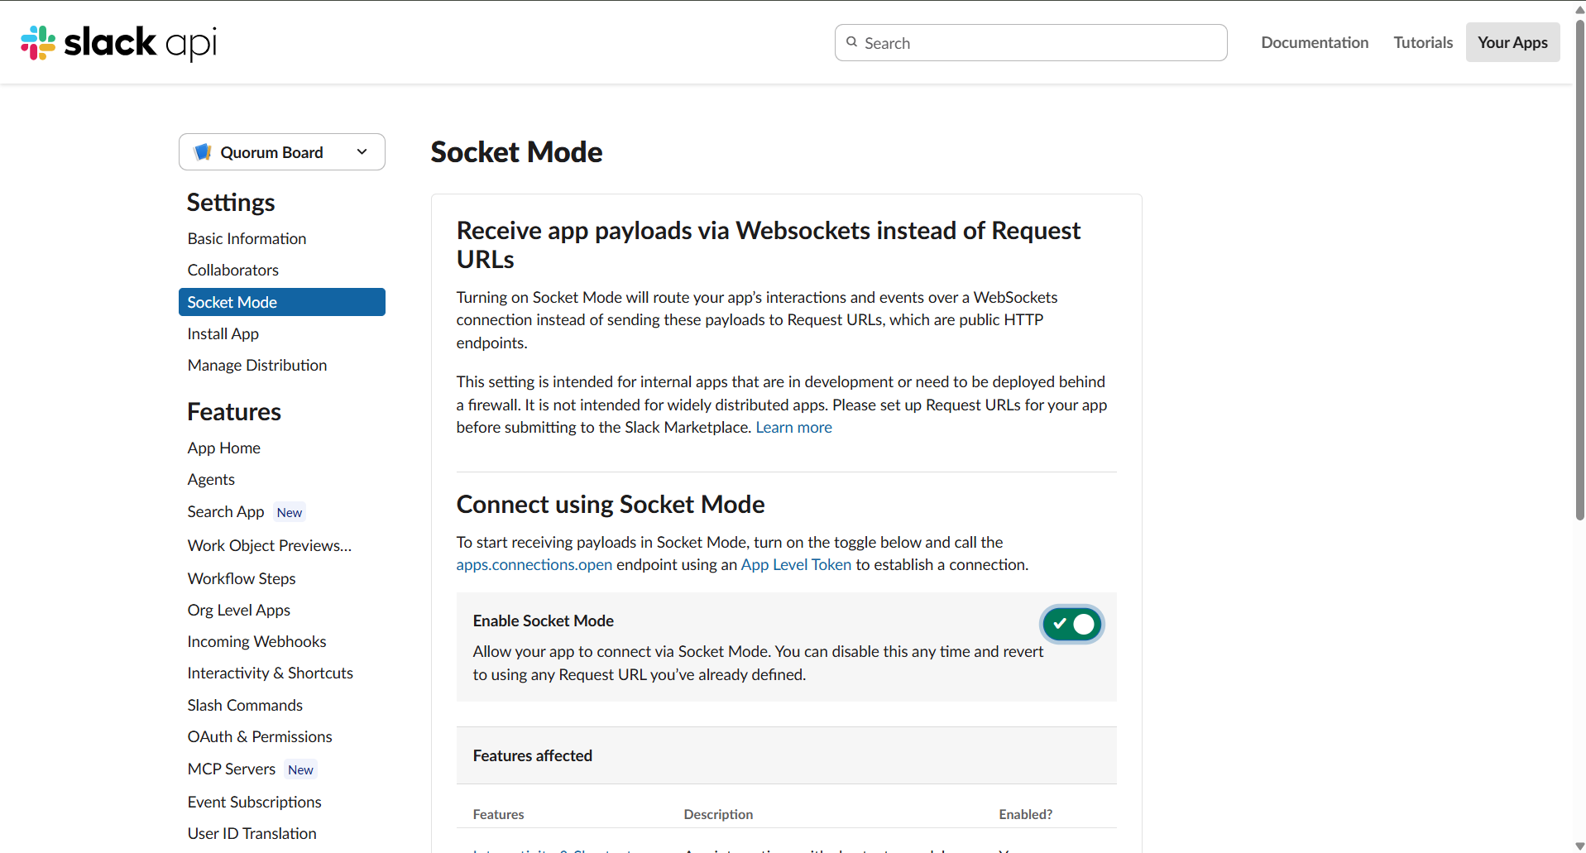Click the Your Apps button
Image resolution: width=1586 pixels, height=853 pixels.
click(x=1512, y=42)
